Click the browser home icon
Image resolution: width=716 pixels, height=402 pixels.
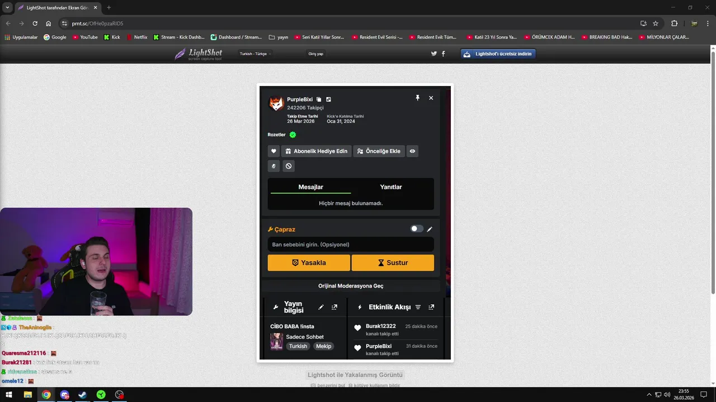48,23
